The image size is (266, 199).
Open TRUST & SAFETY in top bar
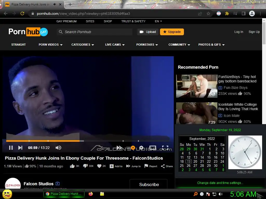(133, 21)
